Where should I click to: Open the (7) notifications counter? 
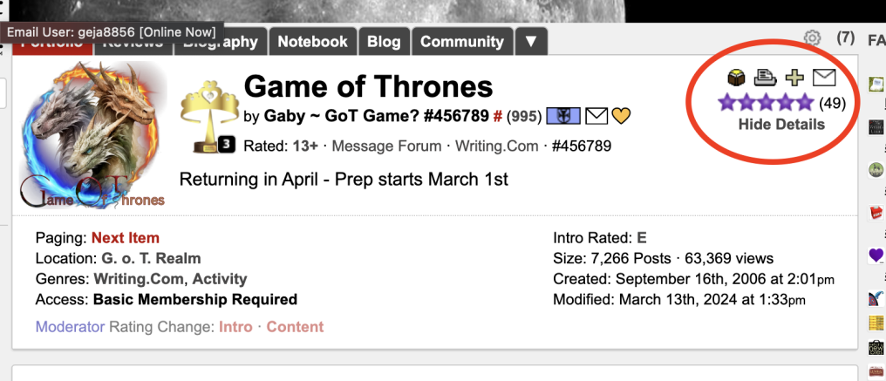pyautogui.click(x=845, y=38)
